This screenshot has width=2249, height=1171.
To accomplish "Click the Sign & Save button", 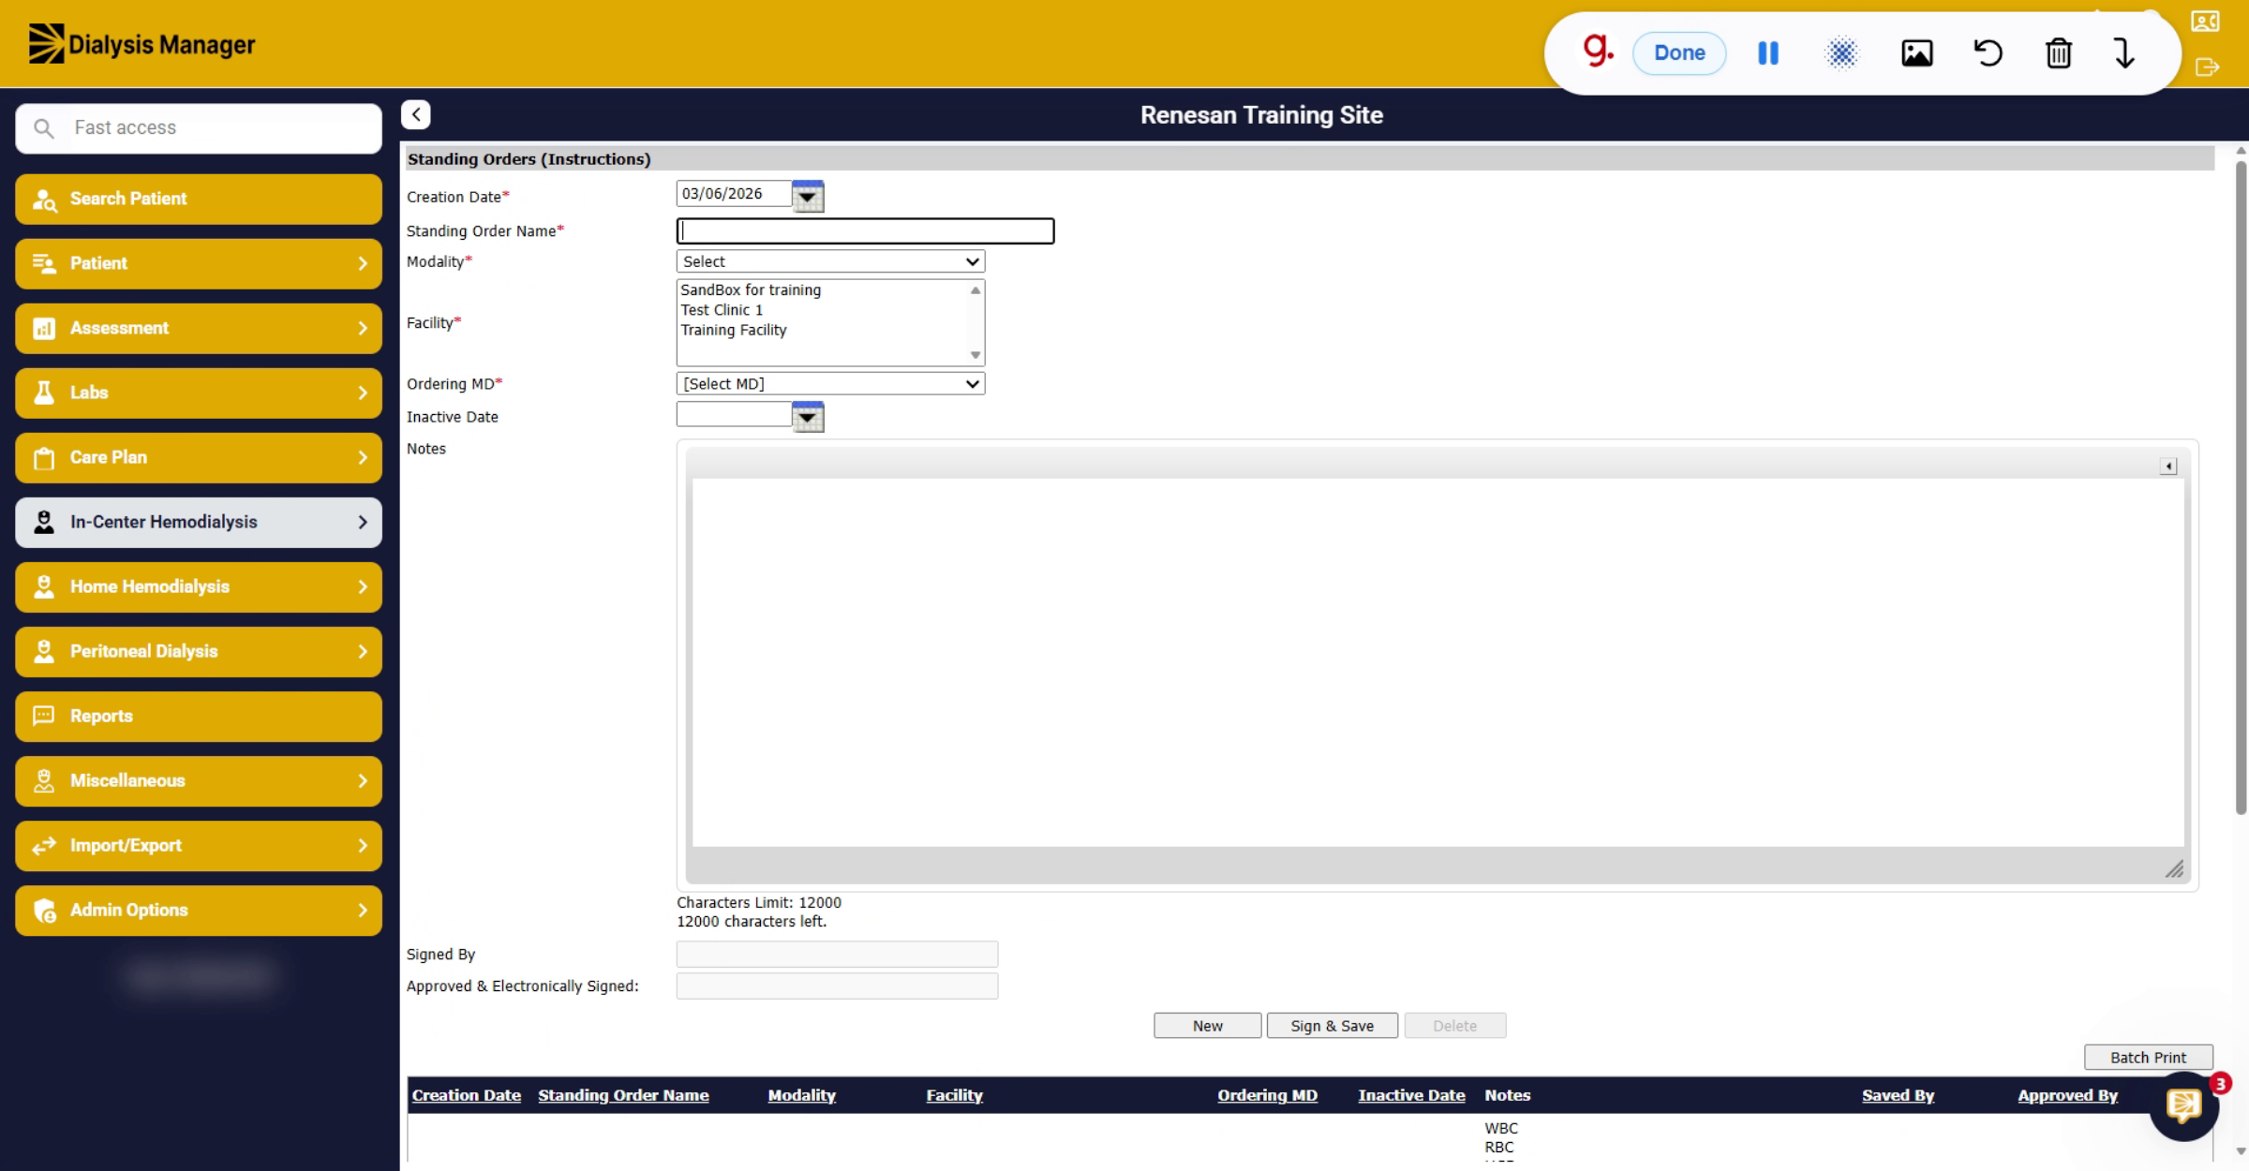I will (x=1332, y=1026).
